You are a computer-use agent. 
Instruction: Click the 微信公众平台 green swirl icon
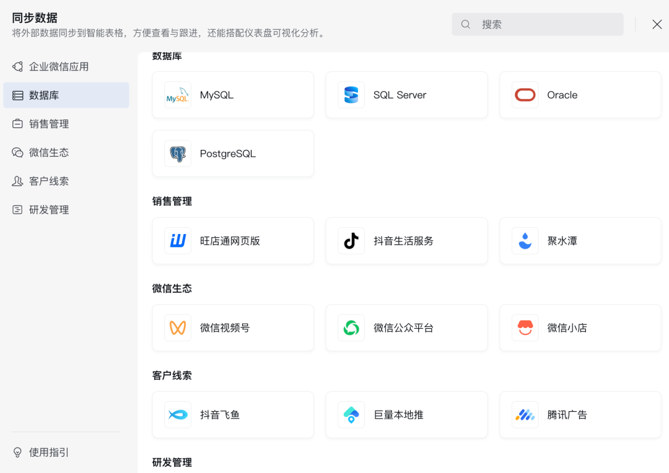click(x=351, y=328)
